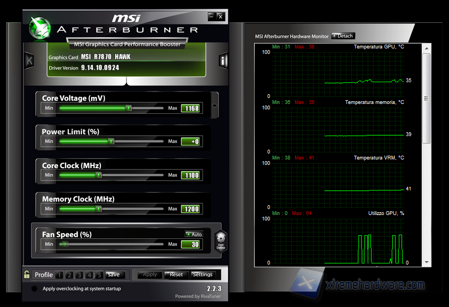
Task: Select profile slot 1
Action: coord(60,275)
